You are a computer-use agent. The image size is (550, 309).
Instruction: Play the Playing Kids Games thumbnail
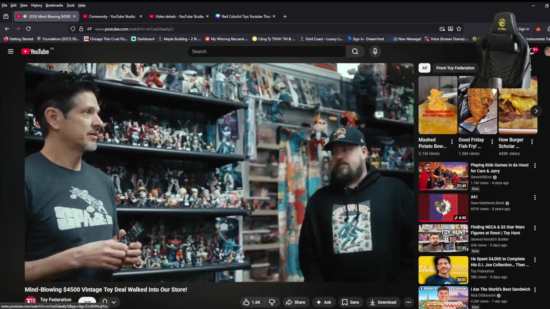[443, 176]
